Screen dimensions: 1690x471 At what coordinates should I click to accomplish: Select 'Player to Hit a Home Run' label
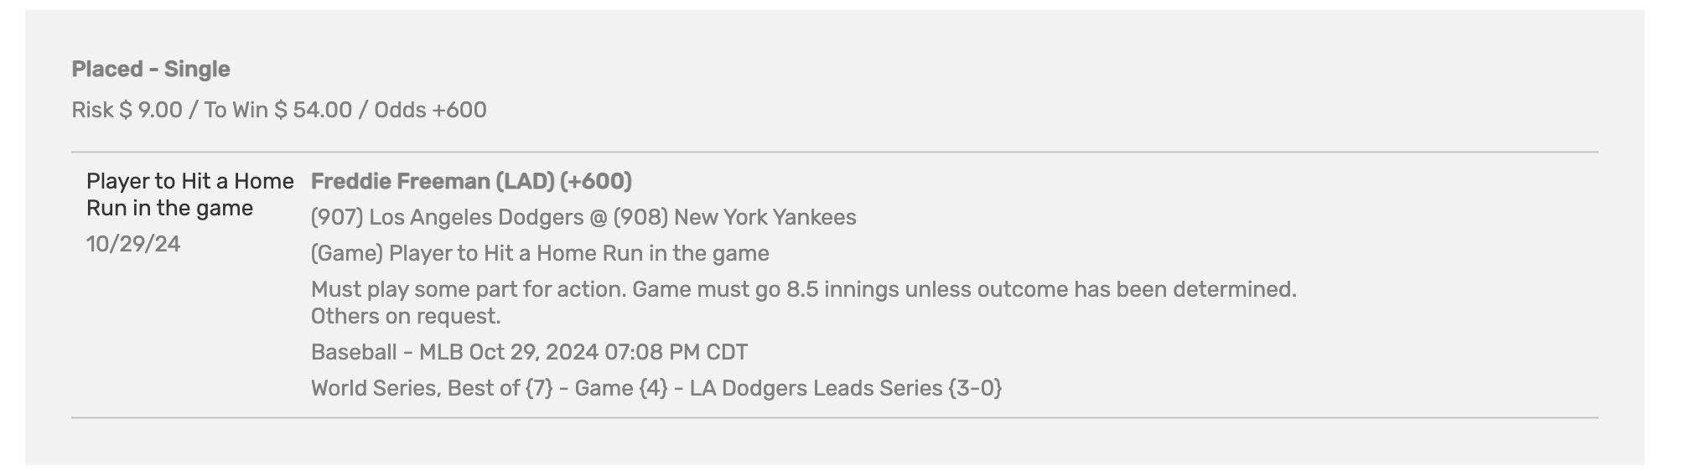pyautogui.click(x=190, y=194)
